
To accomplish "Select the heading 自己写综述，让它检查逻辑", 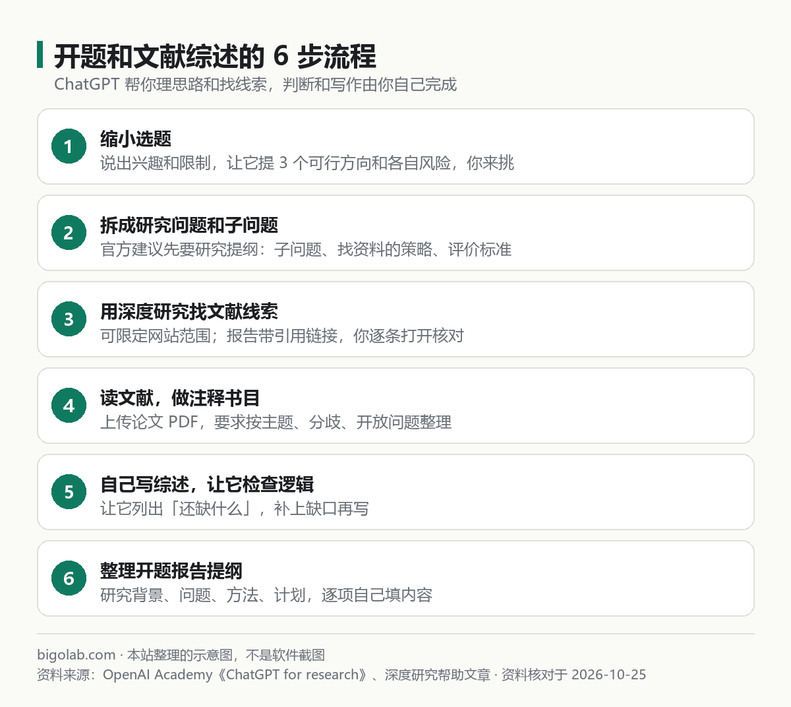I will point(207,484).
